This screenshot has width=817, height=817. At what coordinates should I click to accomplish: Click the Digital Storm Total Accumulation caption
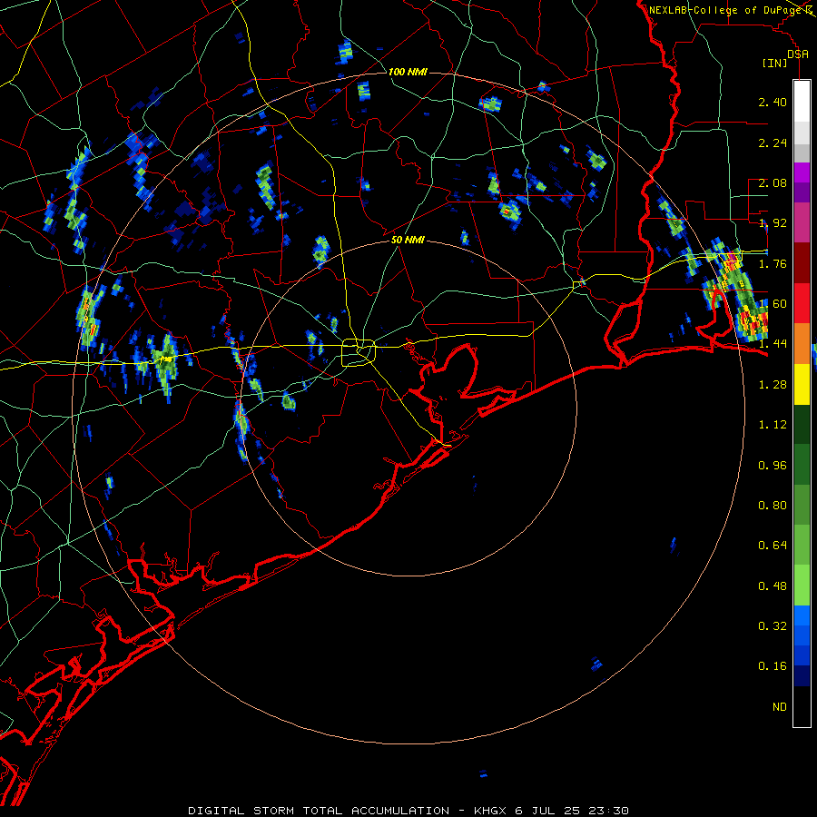coord(408,811)
